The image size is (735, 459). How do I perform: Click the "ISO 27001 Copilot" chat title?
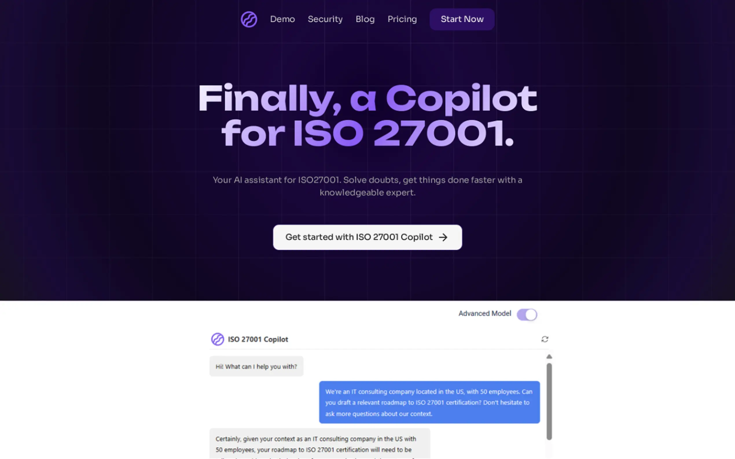pos(258,339)
